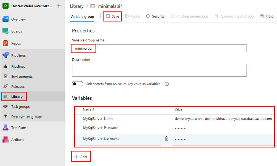Open the Repos icon in sidebar
The image size is (277, 166).
6,43
